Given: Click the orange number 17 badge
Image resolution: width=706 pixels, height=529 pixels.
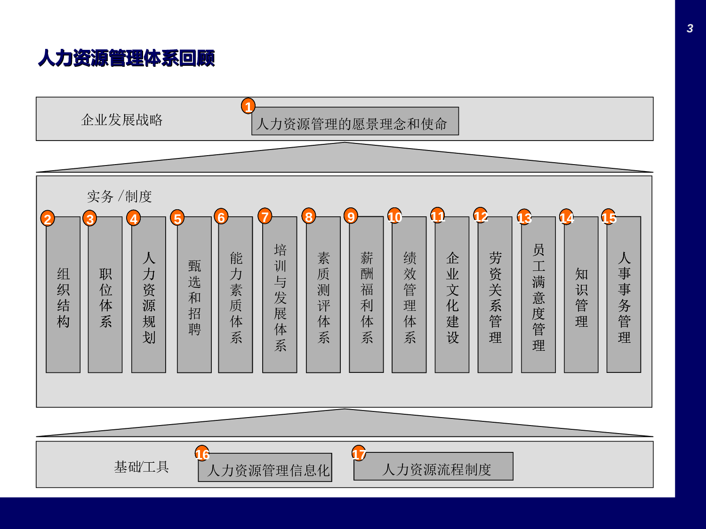Looking at the screenshot, I should click(359, 453).
